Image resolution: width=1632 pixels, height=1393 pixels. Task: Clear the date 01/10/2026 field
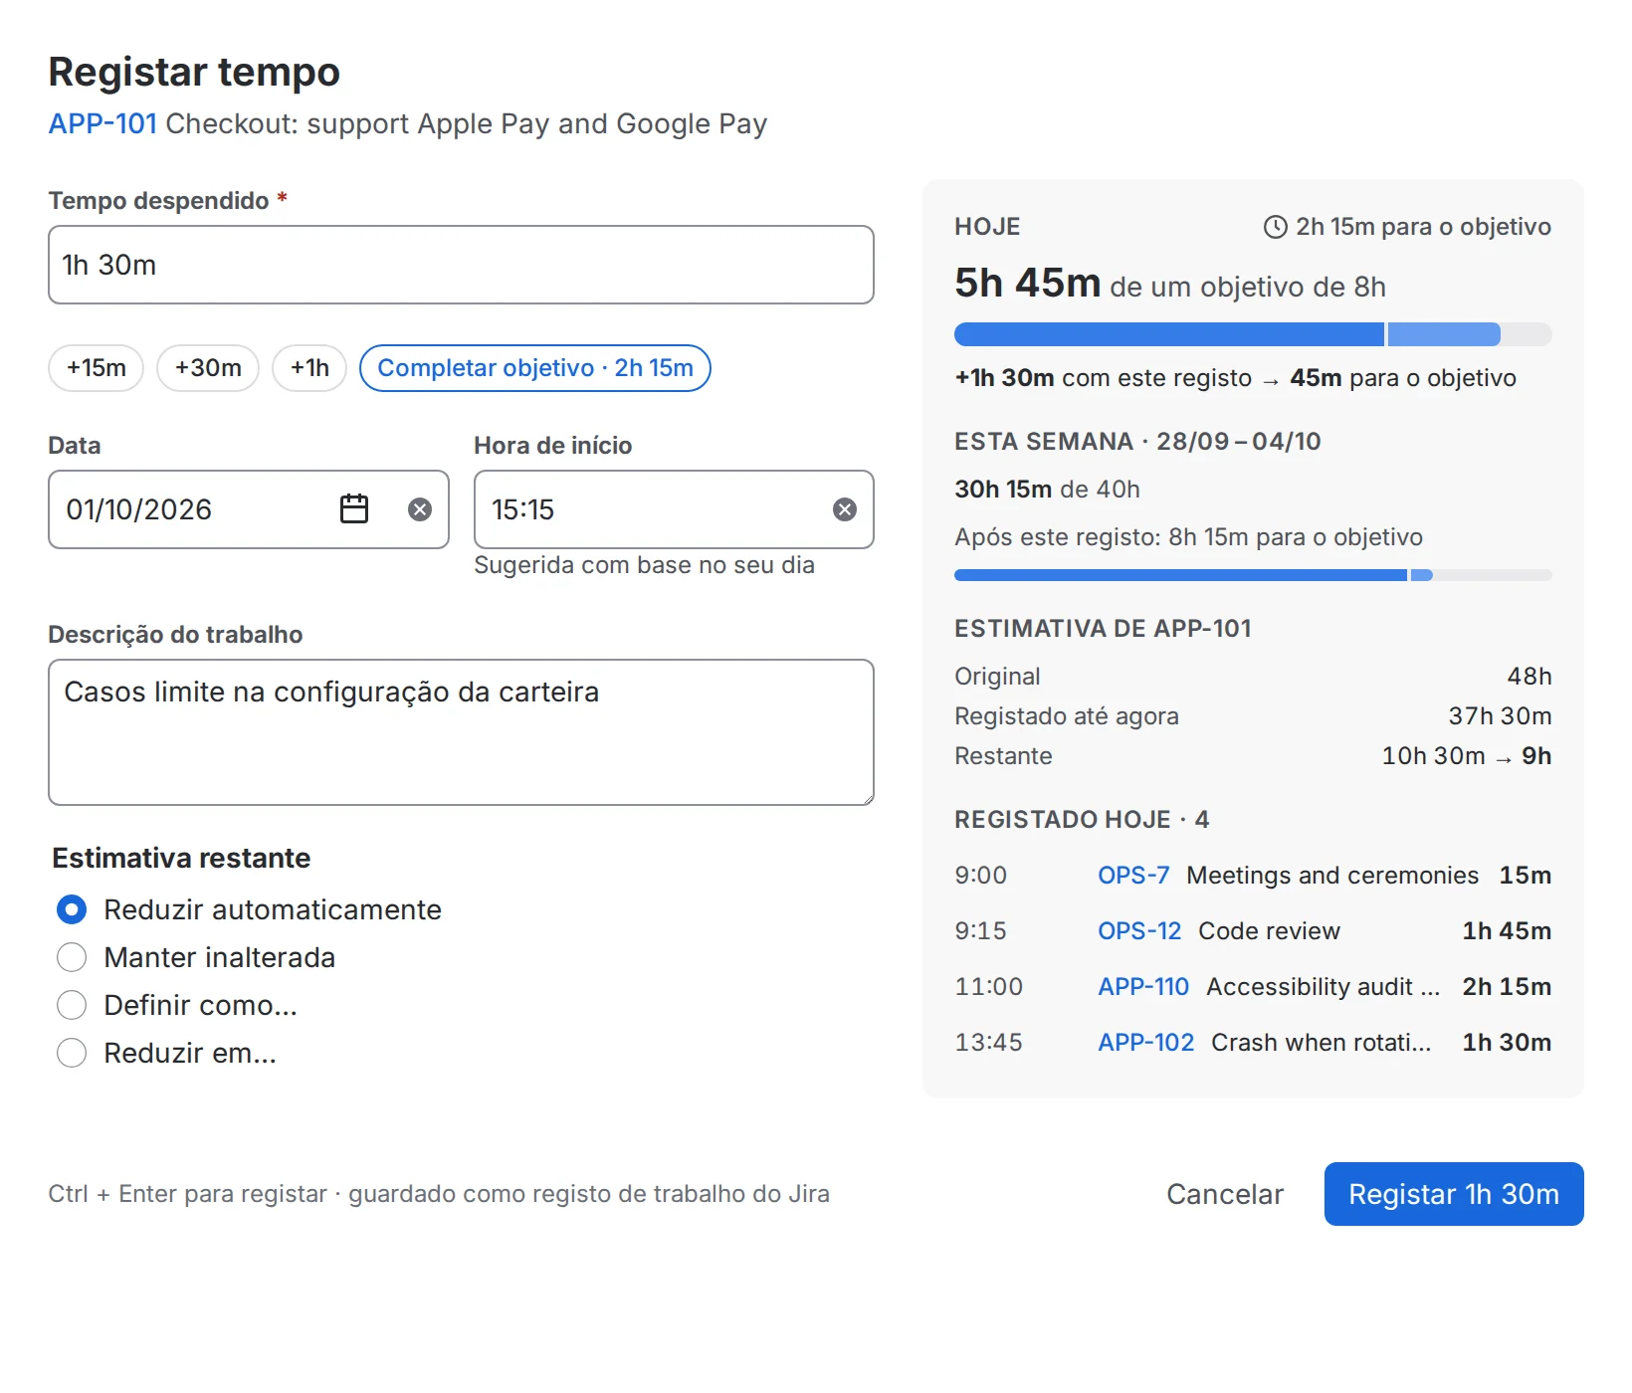420,509
